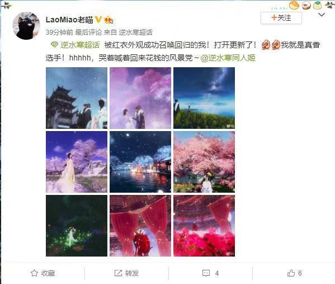Open the pink cherry blossom tree thumbnail

pyautogui.click(x=204, y=162)
